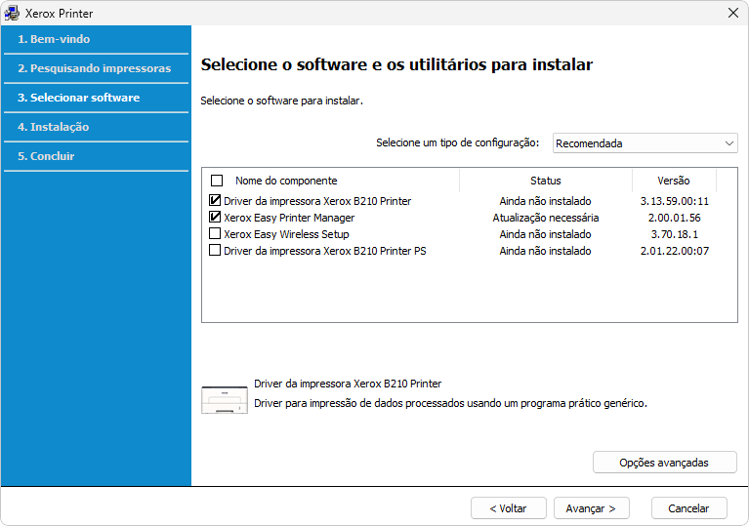Click version 2.00.01.56 cell
749x526 pixels.
click(x=675, y=218)
